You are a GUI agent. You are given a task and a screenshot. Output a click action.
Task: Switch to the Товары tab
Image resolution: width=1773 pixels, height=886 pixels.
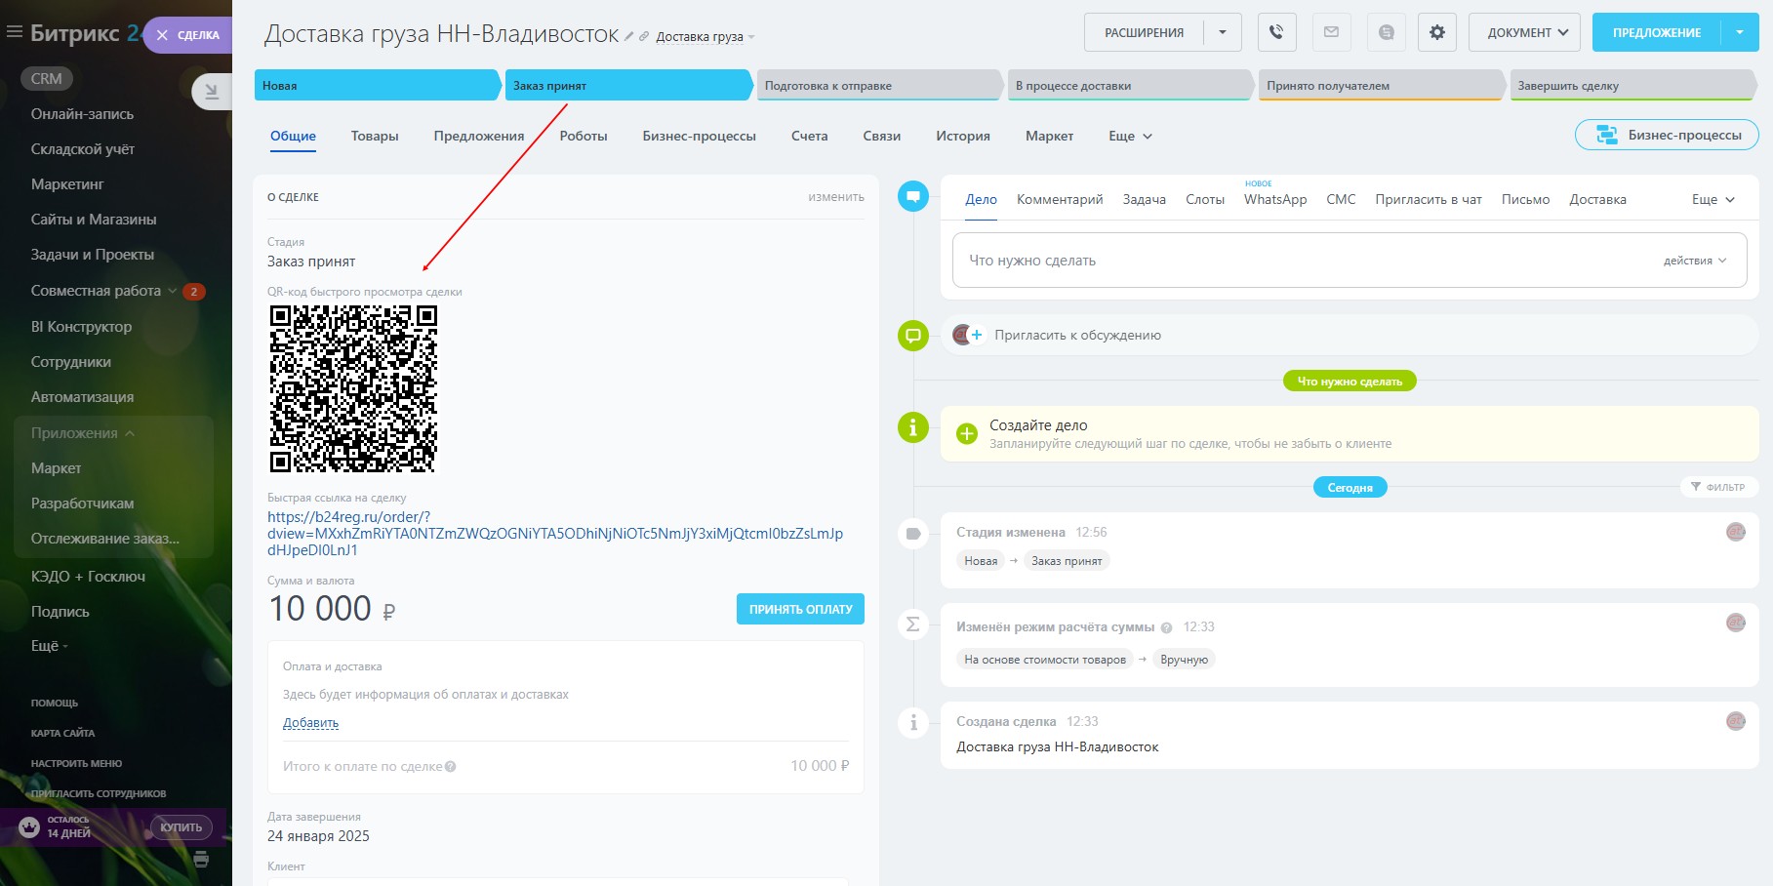click(375, 137)
